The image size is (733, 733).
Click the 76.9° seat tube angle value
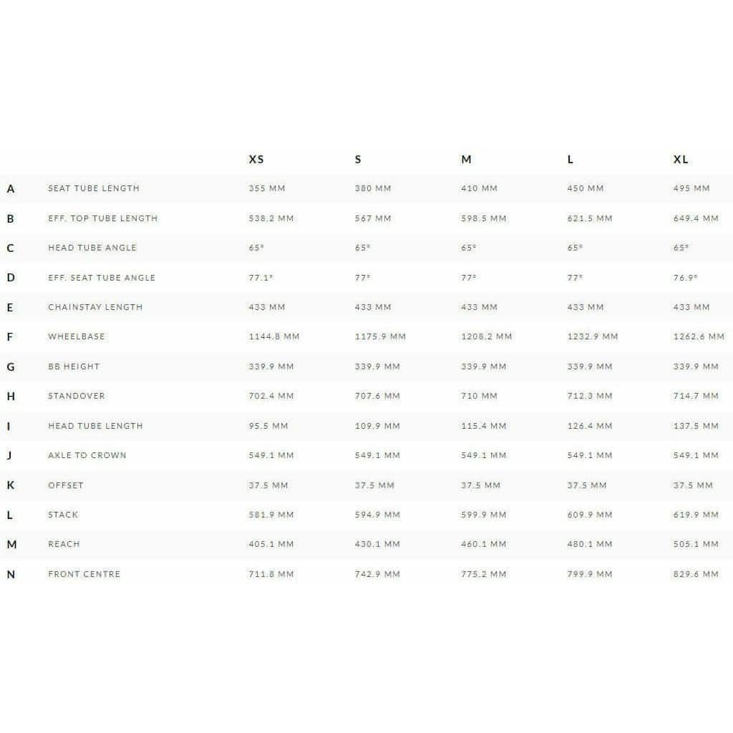(685, 278)
